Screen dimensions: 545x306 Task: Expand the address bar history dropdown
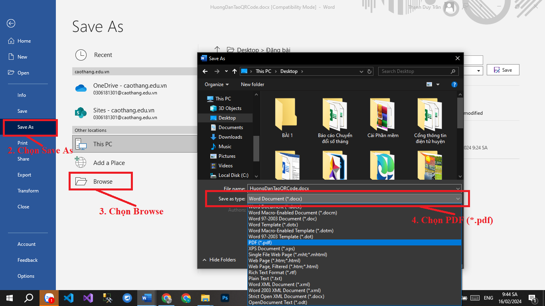tap(361, 71)
